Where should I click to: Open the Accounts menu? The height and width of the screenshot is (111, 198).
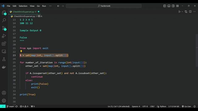point(4,93)
